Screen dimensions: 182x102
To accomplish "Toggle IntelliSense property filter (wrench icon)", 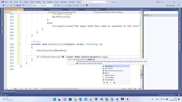I will [x=114, y=82].
